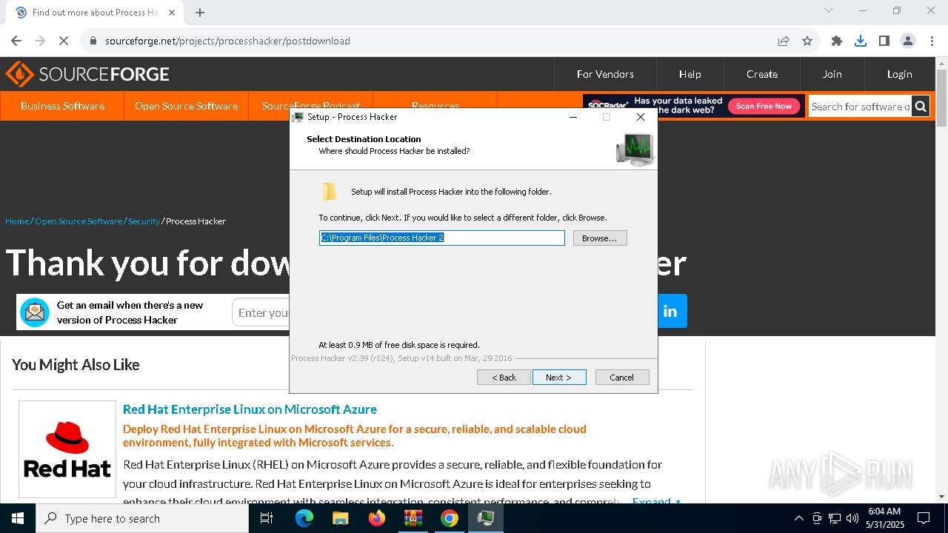Open Open Source Software breadcrumb link
Screen dimensions: 948x533
(x=79, y=221)
